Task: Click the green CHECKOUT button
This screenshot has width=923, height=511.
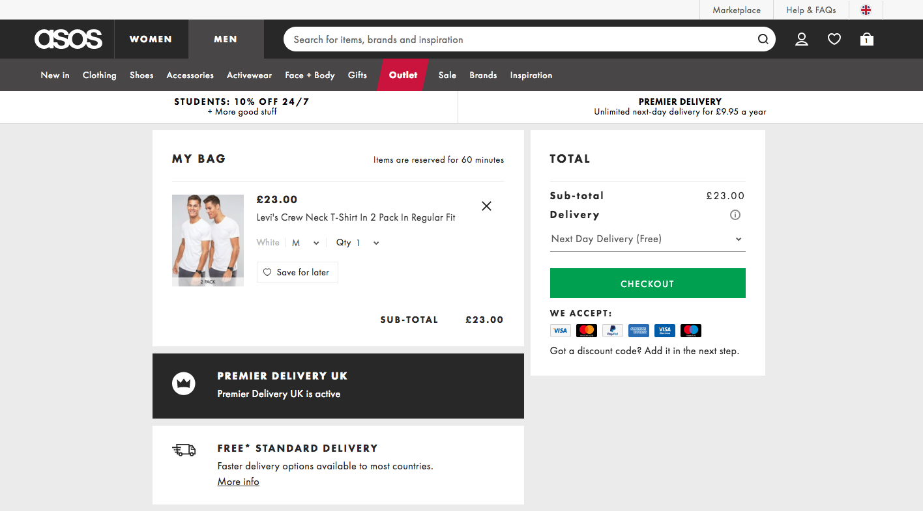Action: tap(648, 283)
